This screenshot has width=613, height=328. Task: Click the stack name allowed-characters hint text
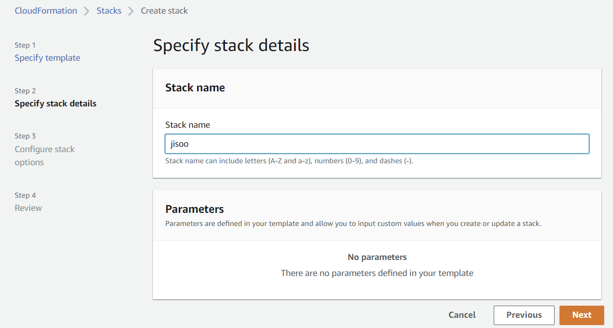tap(289, 161)
